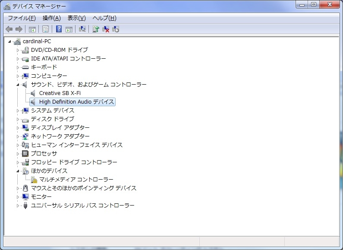This screenshot has width=343, height=250.
Task: Close the デバイス マネージャー window
Action: (330, 4)
